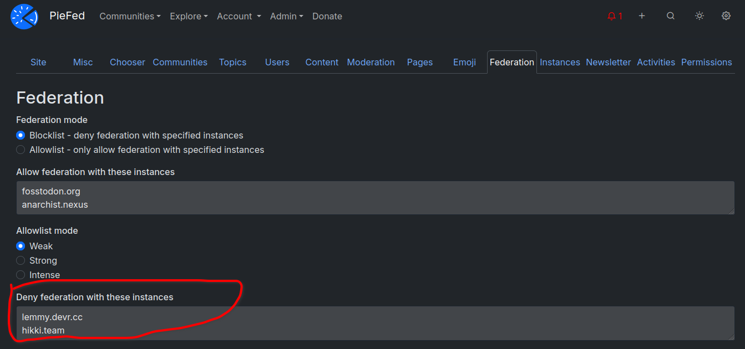Click the plus create icon

point(642,16)
